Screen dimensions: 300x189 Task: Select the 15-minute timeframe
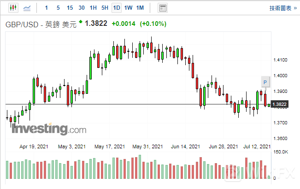(70, 8)
